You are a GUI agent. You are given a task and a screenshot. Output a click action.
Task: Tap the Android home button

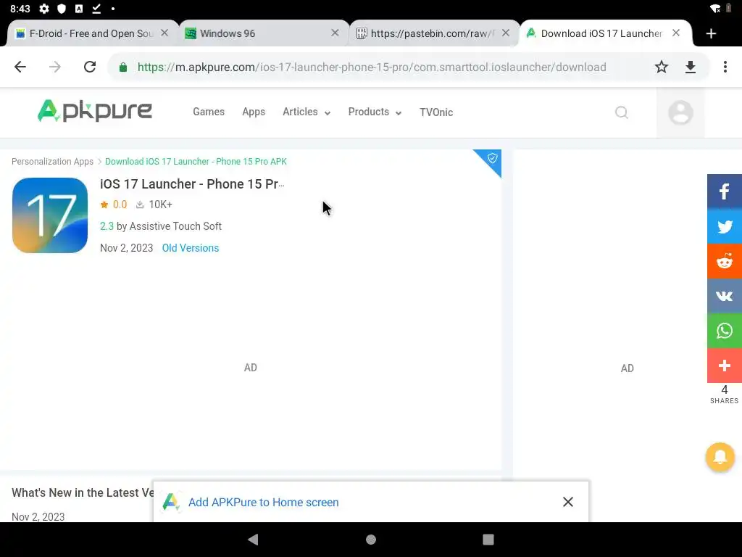coord(371,540)
